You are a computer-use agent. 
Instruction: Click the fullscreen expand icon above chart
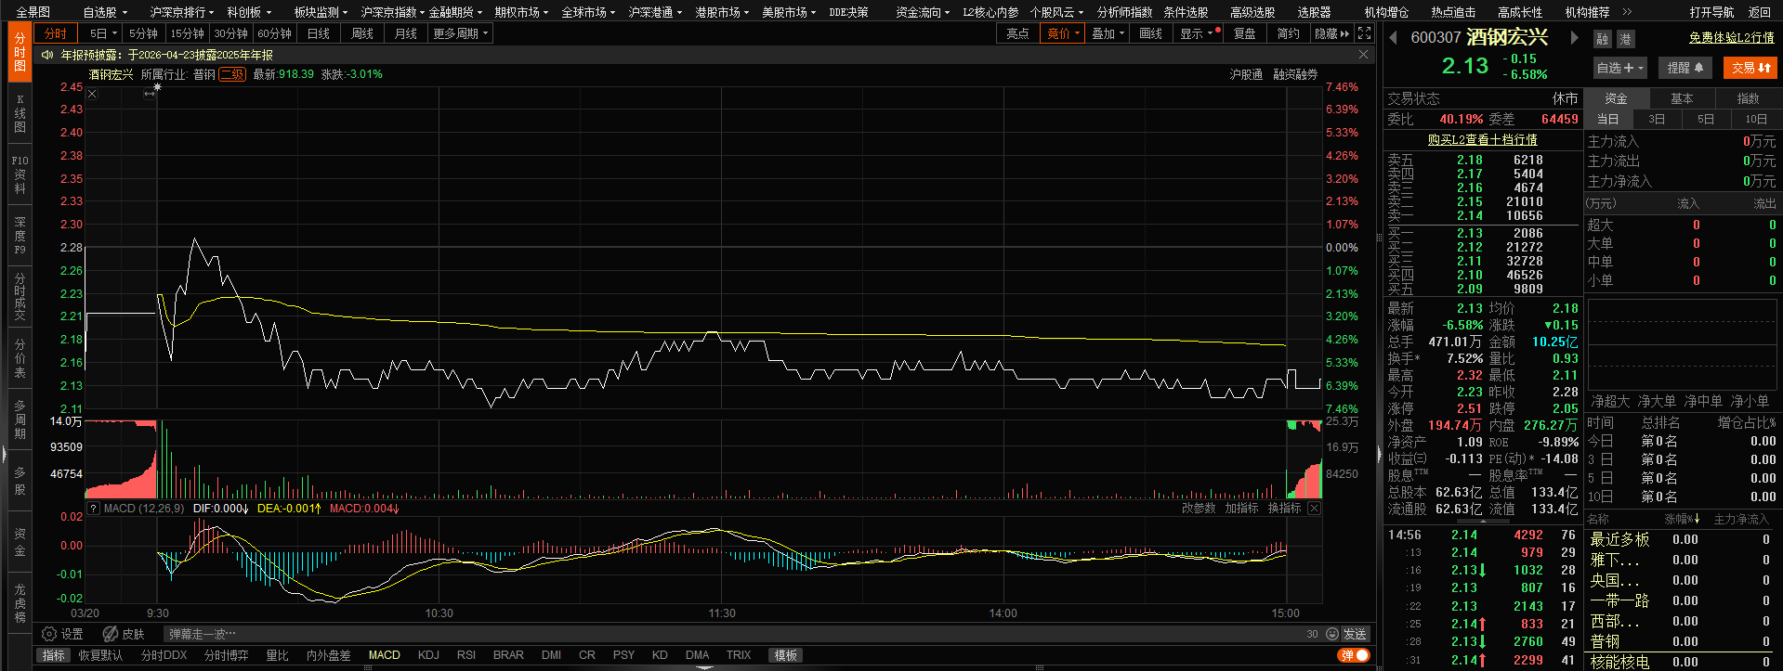click(1364, 33)
